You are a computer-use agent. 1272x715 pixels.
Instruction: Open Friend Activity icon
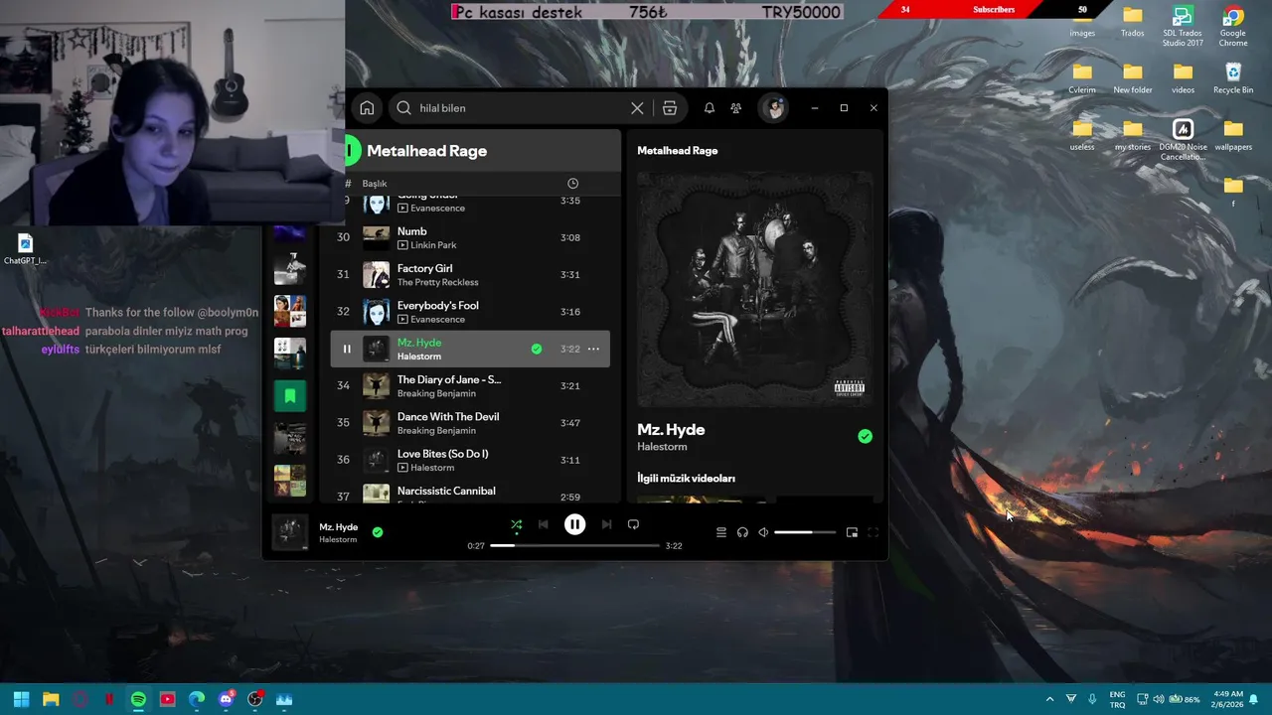[735, 108]
